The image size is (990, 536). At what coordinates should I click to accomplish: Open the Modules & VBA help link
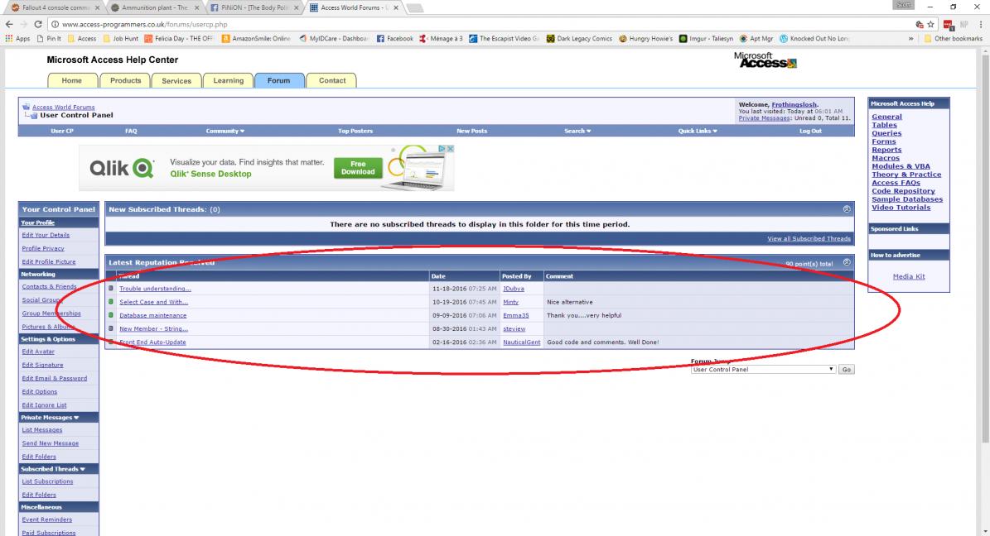click(901, 166)
